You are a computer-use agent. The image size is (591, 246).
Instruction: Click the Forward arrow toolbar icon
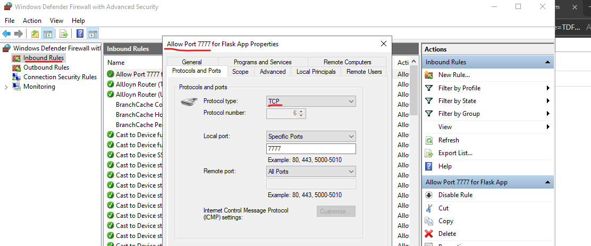click(x=19, y=34)
